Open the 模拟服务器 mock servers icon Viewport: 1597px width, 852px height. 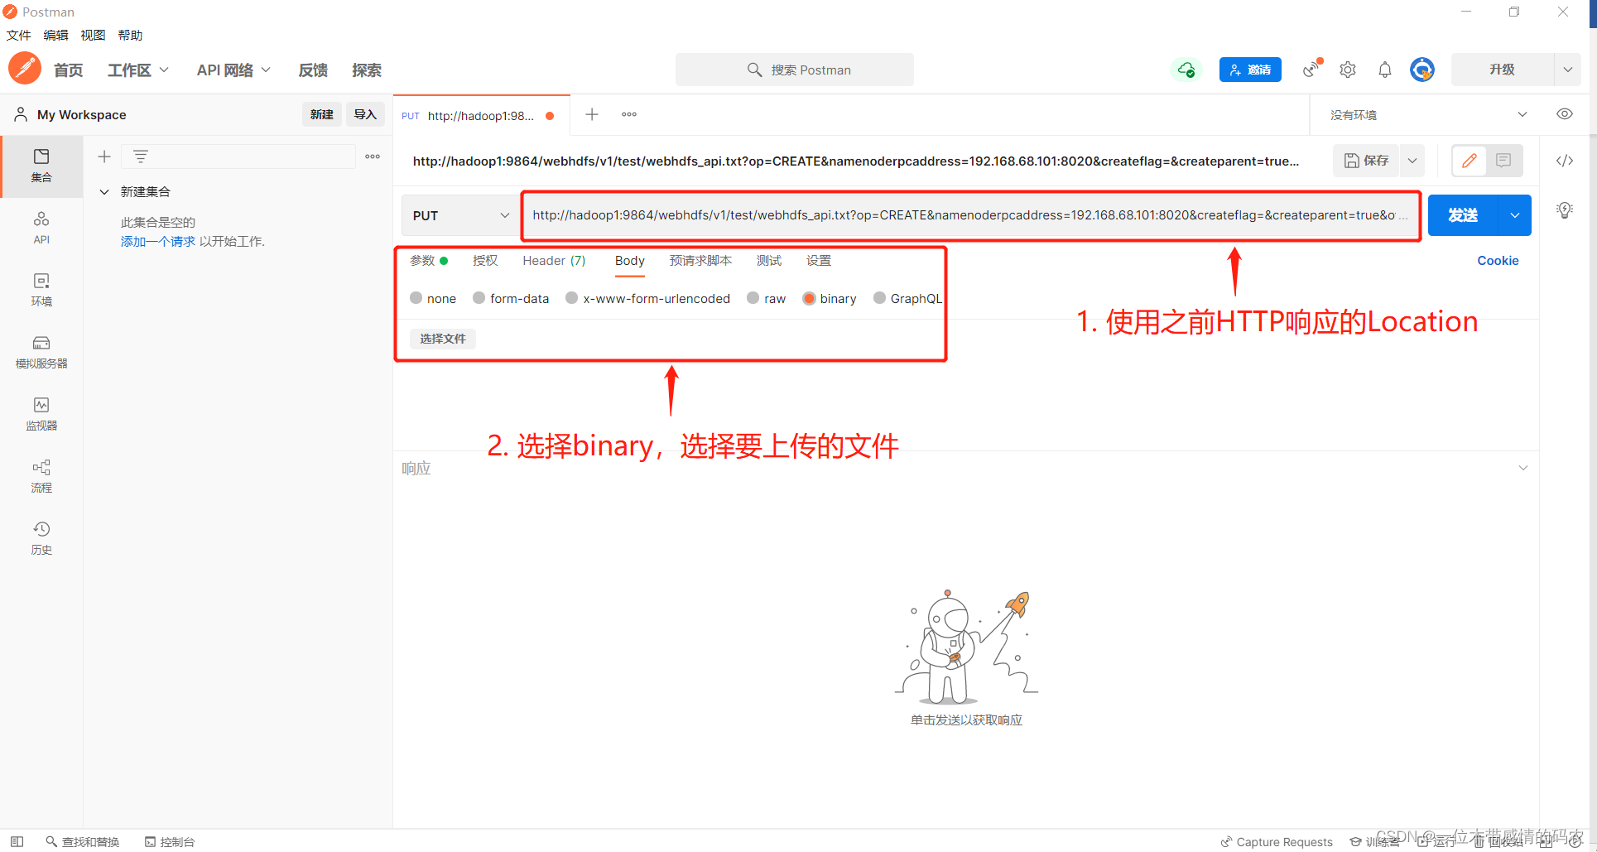tap(41, 351)
